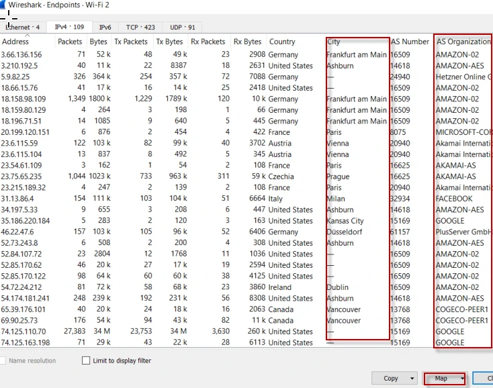Switch to the Ethernet tab
The image size is (493, 388).
click(x=22, y=28)
